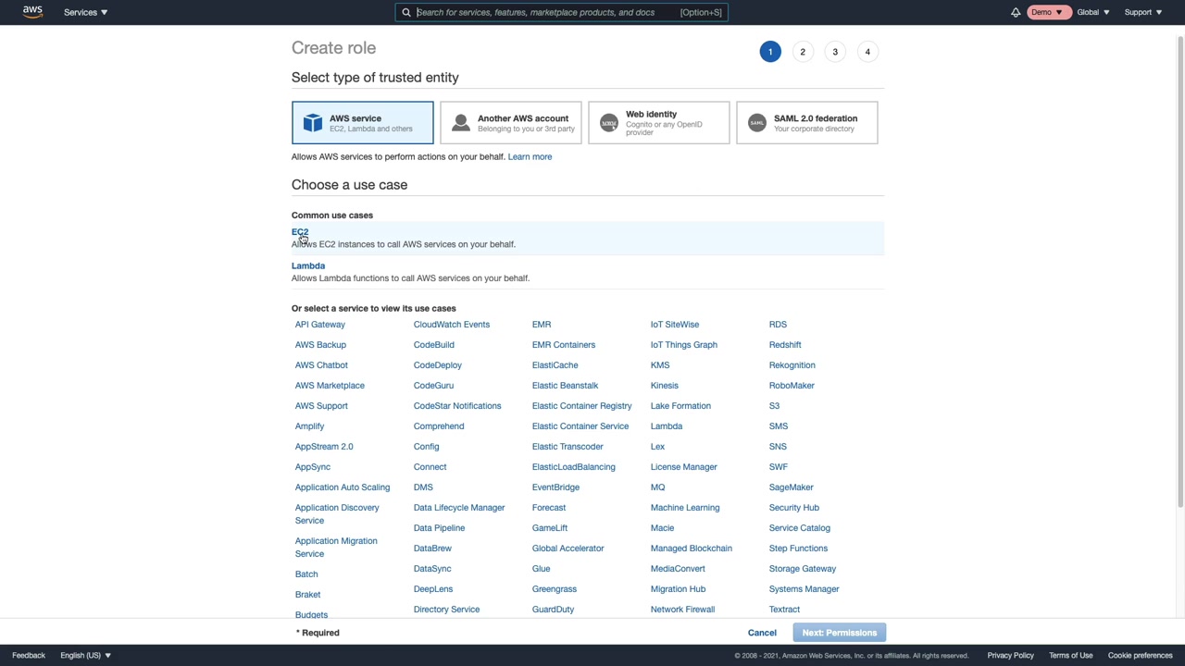Select CloudWatch Events service

[x=452, y=325]
